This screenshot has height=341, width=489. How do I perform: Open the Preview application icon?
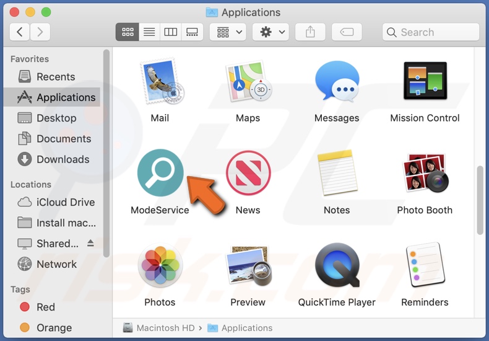click(x=249, y=266)
